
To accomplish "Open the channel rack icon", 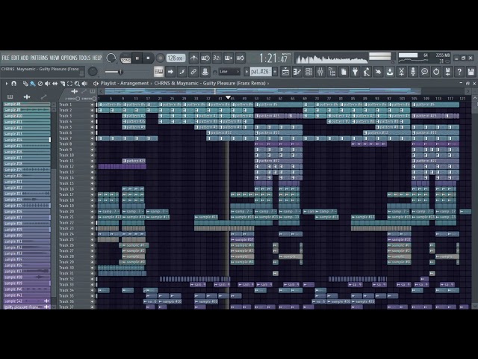I will [308, 72].
